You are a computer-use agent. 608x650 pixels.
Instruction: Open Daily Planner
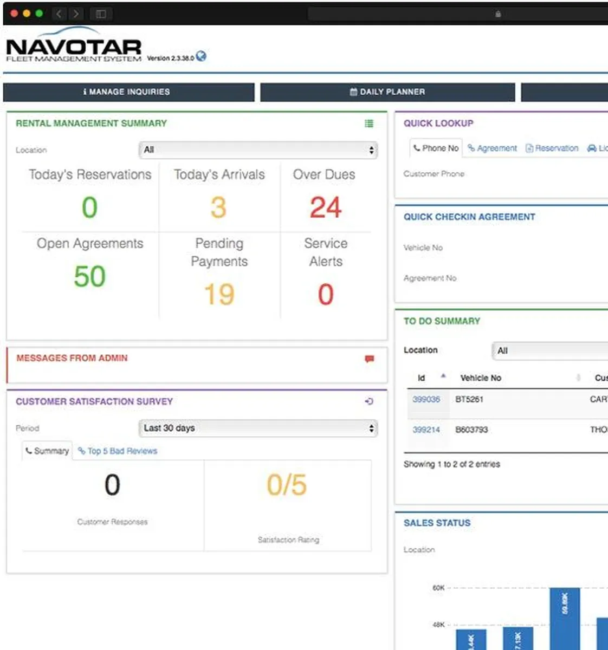click(387, 92)
